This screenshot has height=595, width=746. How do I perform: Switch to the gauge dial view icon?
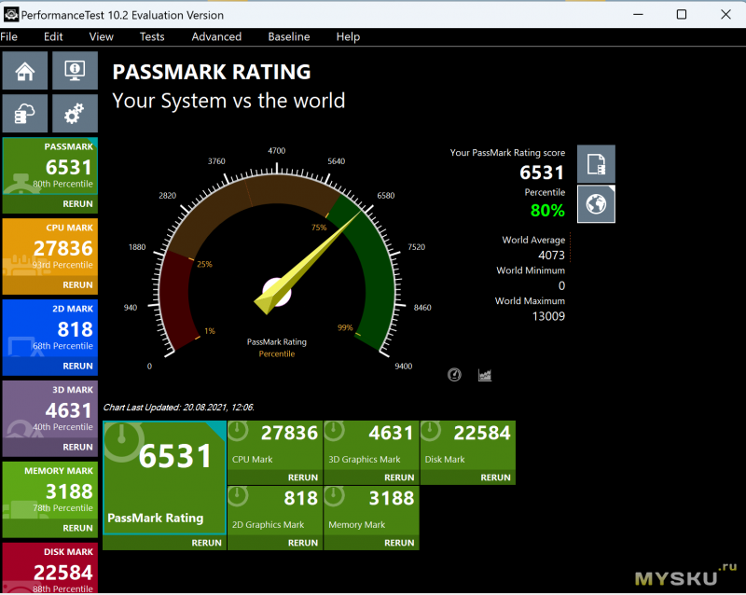tap(454, 375)
